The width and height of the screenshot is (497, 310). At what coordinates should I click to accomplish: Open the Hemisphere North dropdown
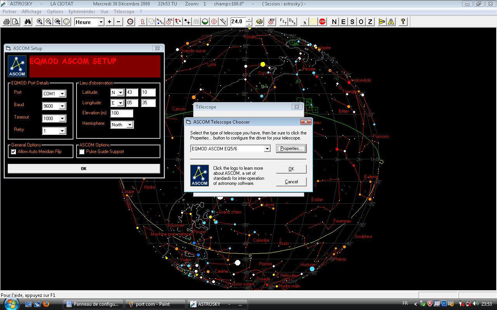[130, 125]
